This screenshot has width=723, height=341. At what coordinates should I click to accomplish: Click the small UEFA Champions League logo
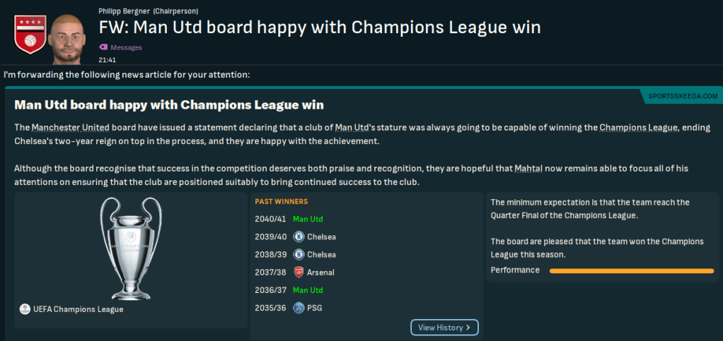point(25,309)
